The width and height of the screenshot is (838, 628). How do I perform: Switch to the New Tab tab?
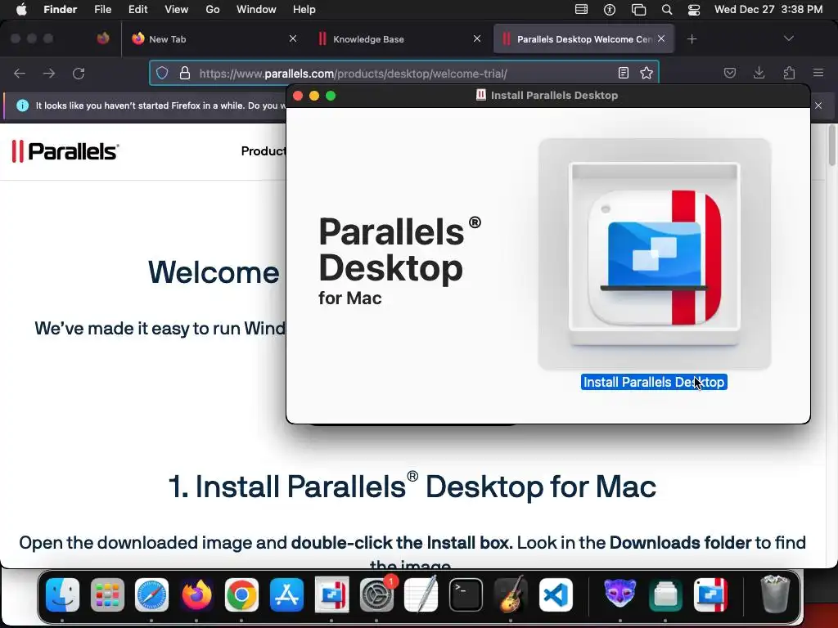click(212, 39)
